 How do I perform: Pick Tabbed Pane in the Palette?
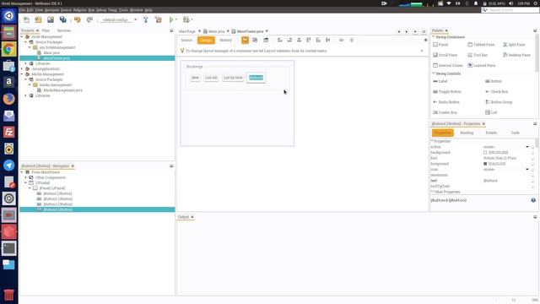tap(481, 45)
